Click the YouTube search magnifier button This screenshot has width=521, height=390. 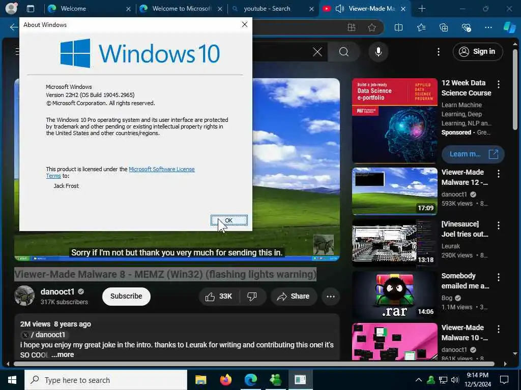click(344, 52)
